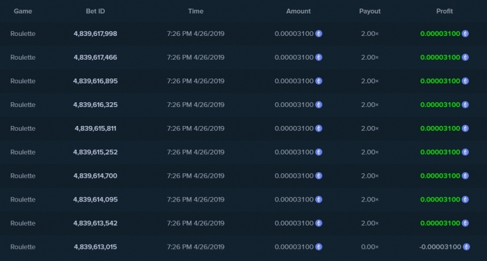Click the Profit column header
Viewport: 487px width, 261px height.
pos(444,11)
